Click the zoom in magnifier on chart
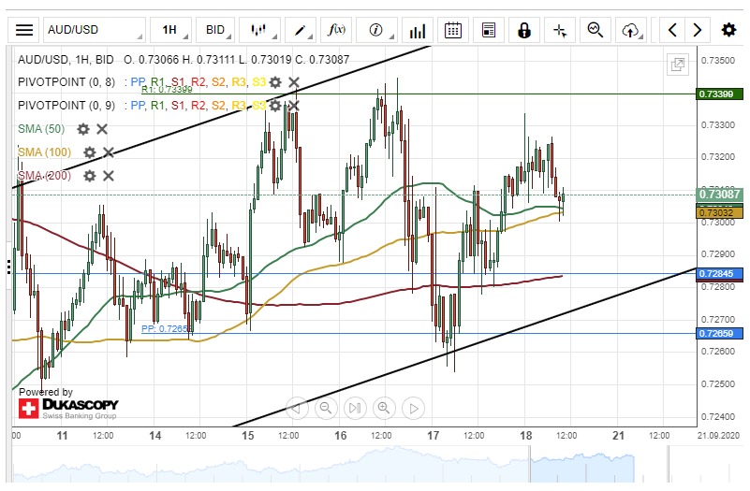750x491 pixels. point(384,408)
